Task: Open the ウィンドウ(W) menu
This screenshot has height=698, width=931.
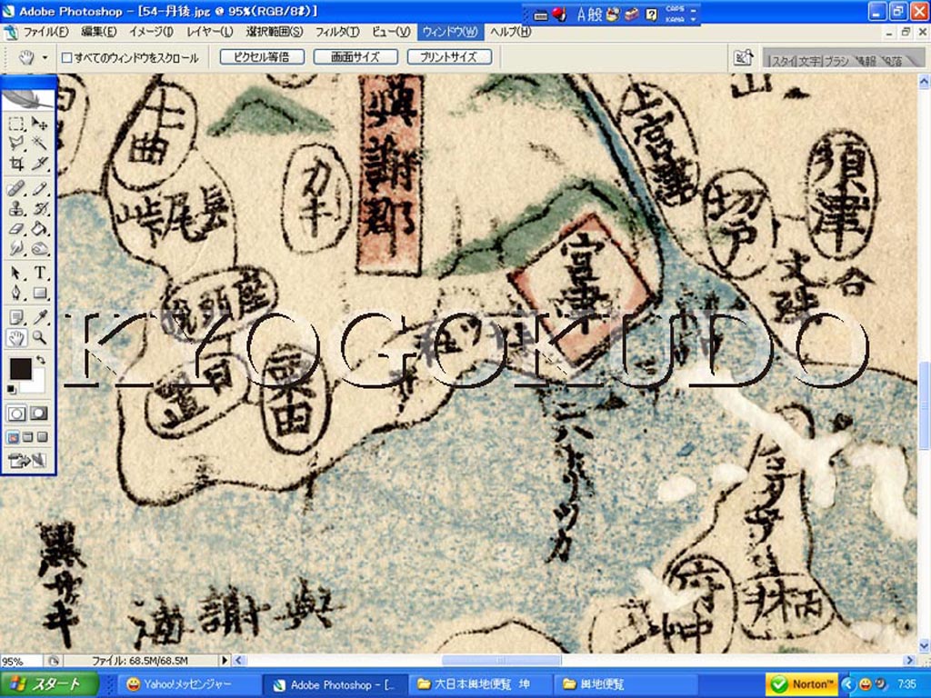Action: (x=451, y=32)
